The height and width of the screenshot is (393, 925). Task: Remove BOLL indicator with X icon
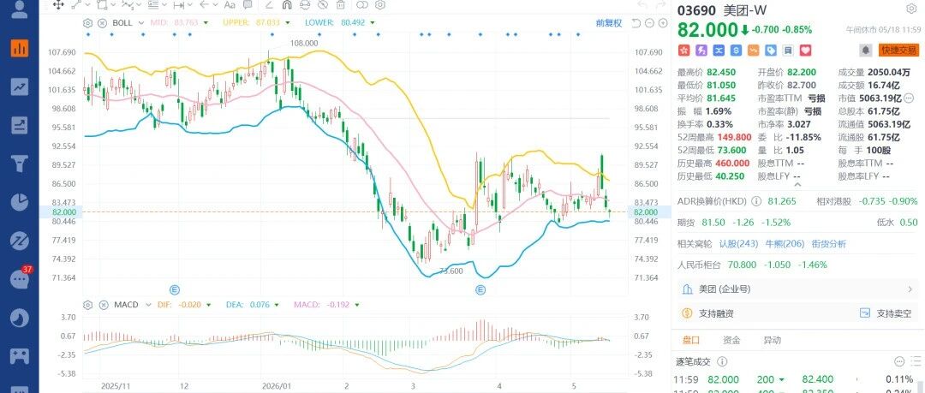[102, 23]
